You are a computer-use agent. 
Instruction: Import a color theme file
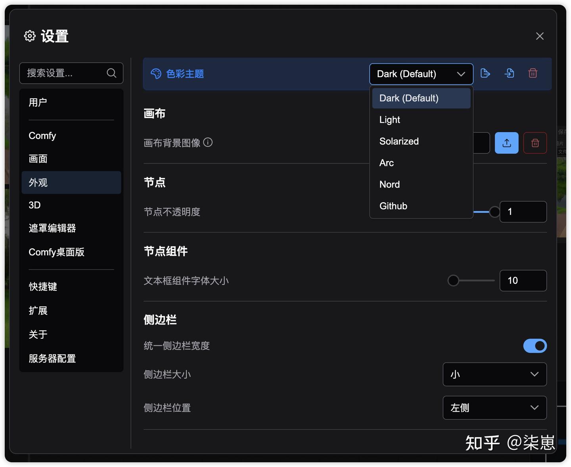(x=509, y=73)
